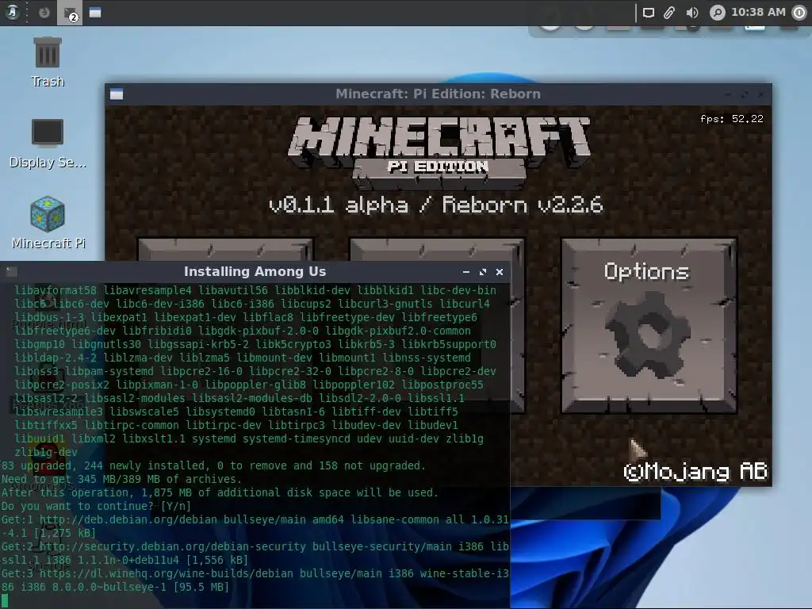
Task: Minimize the Installing Among Us terminal
Action: tap(466, 272)
